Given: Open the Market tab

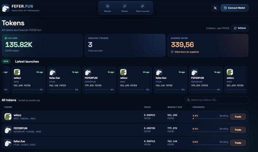Looking at the screenshot, I should pos(108,8).
